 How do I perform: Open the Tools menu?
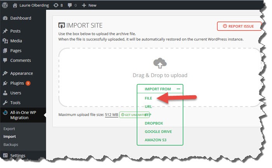(x=15, y=103)
